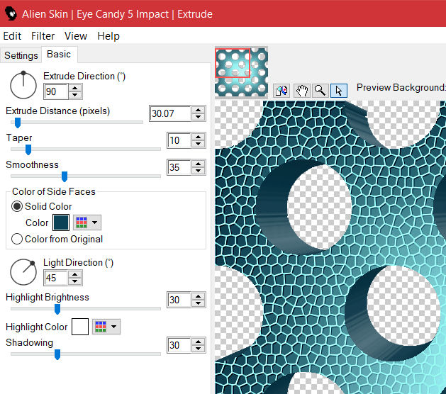Decrease Taper with down arrow
Screen dimensions: 446x394
[199, 144]
